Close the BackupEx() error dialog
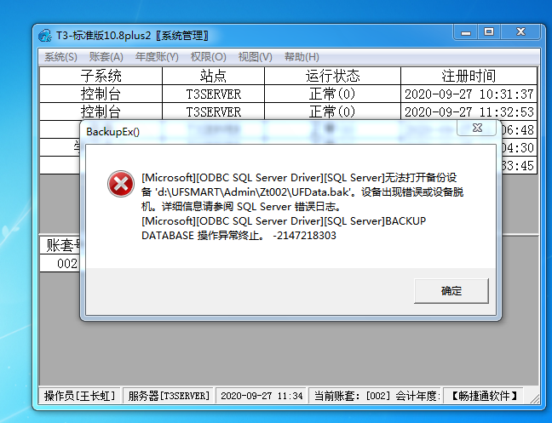Screen dimensions: 552x423 point(477,128)
